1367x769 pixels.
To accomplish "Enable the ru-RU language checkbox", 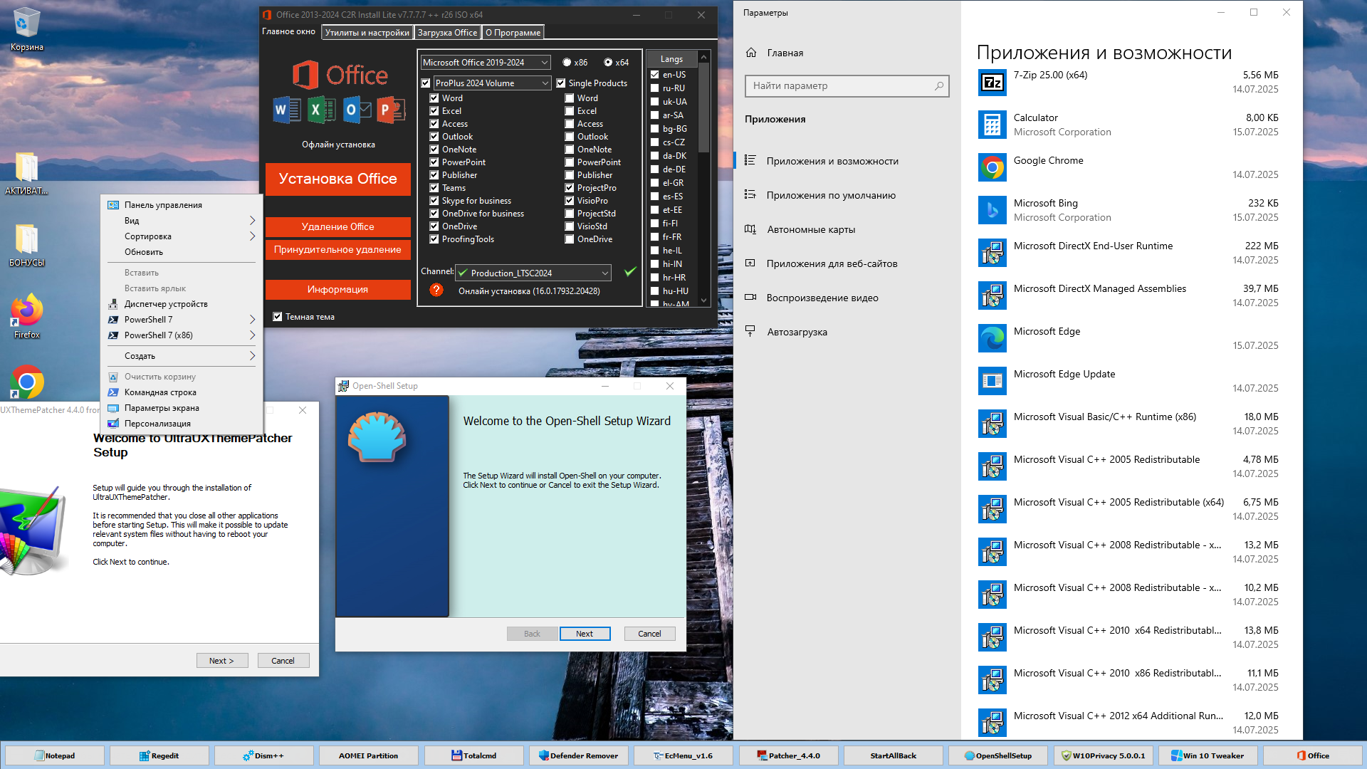I will pyautogui.click(x=654, y=88).
